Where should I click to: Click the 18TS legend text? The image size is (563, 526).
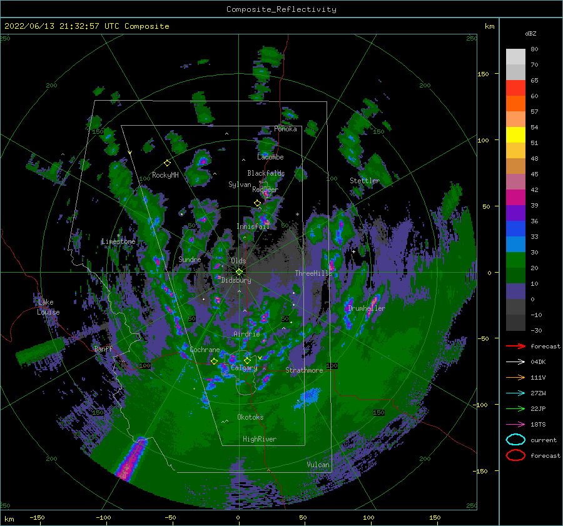coord(538,425)
